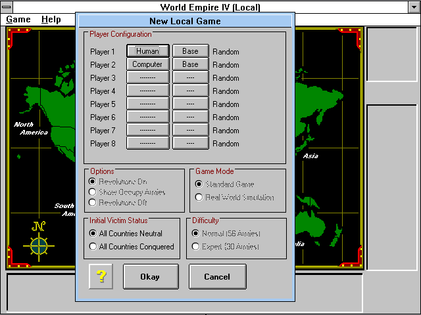Click the Player 4 label

point(103,91)
